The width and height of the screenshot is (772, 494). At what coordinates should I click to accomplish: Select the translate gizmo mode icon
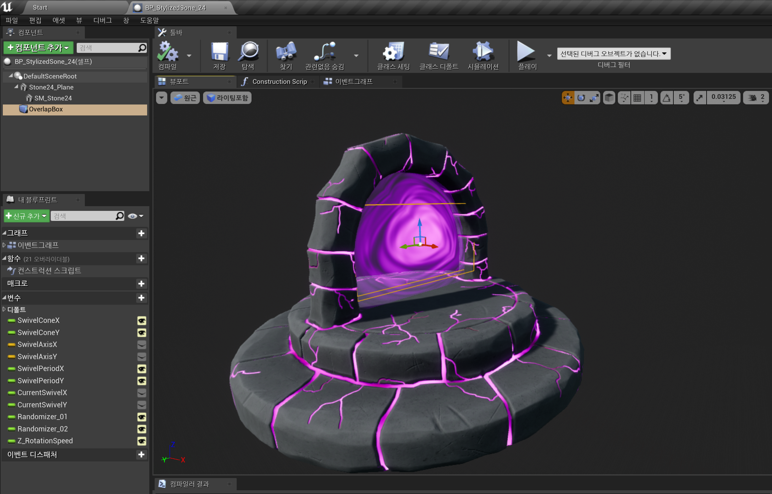568,98
